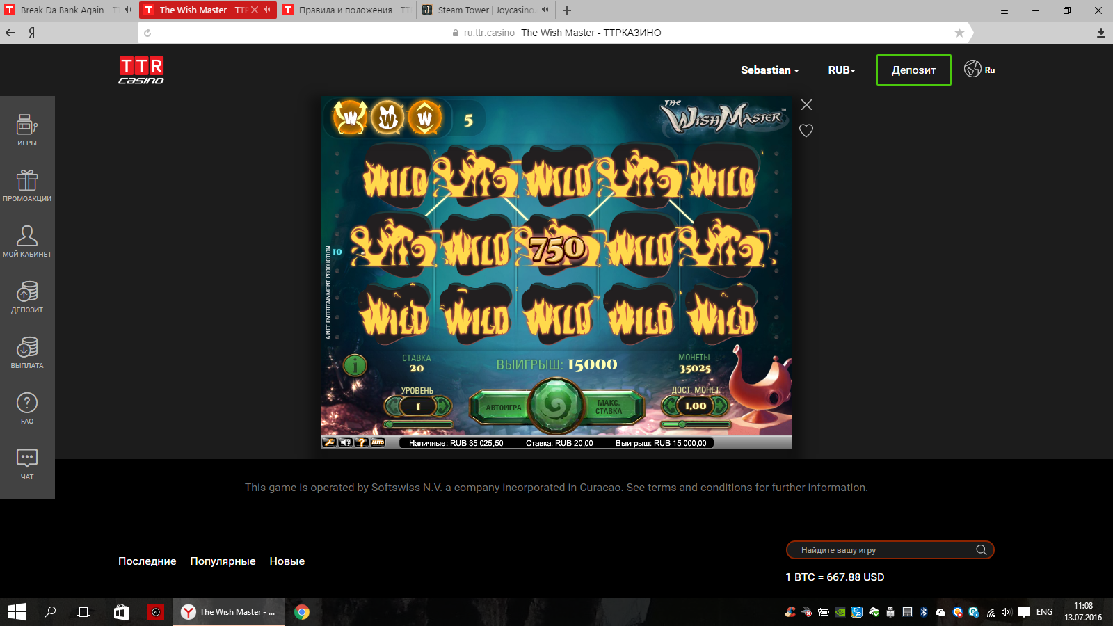Go back to previous page
This screenshot has height=626, width=1113.
(x=10, y=33)
